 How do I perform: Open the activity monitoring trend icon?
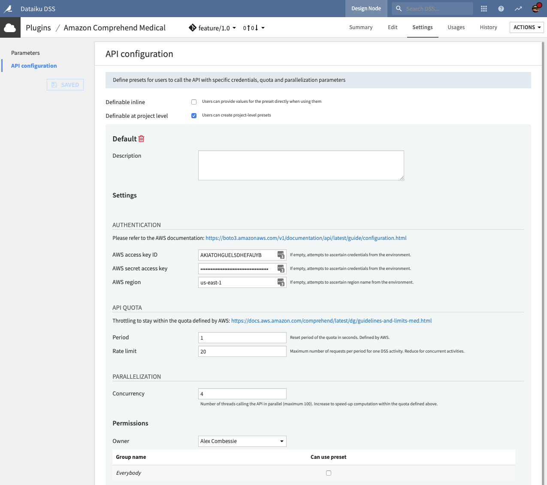518,9
